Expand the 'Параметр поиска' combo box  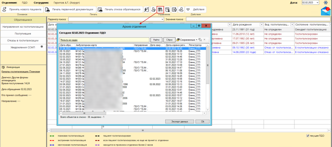tap(162, 19)
